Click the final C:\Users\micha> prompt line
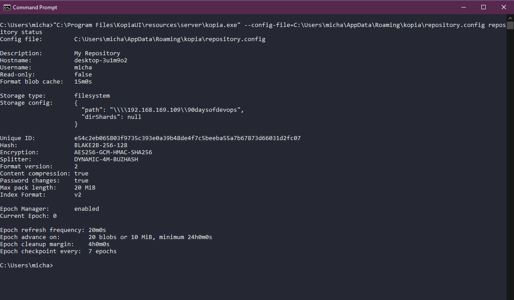This screenshot has width=514, height=300. pyautogui.click(x=27, y=266)
